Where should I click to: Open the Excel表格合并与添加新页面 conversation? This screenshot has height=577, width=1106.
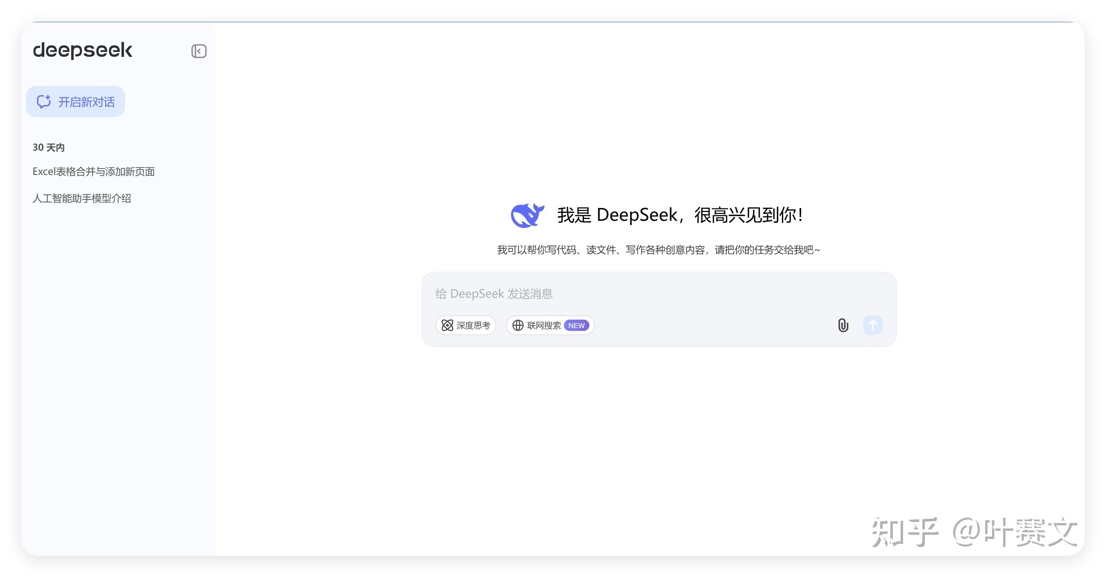94,172
